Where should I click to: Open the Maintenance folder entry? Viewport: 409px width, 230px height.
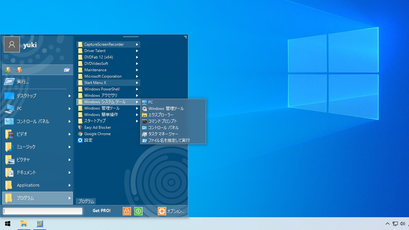[x=108, y=70]
